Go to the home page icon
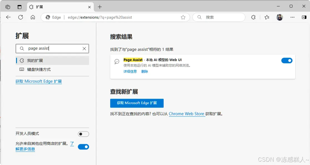 (x=33, y=17)
